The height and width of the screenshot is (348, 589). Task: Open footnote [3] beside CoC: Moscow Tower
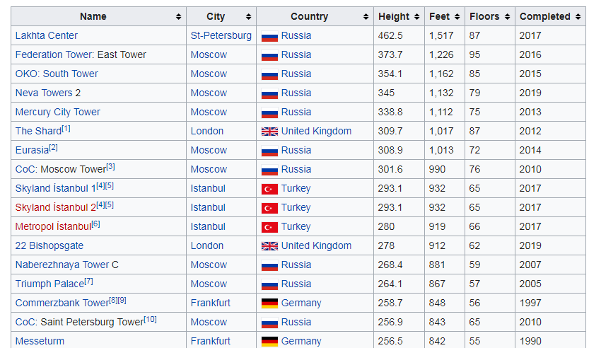tap(110, 167)
